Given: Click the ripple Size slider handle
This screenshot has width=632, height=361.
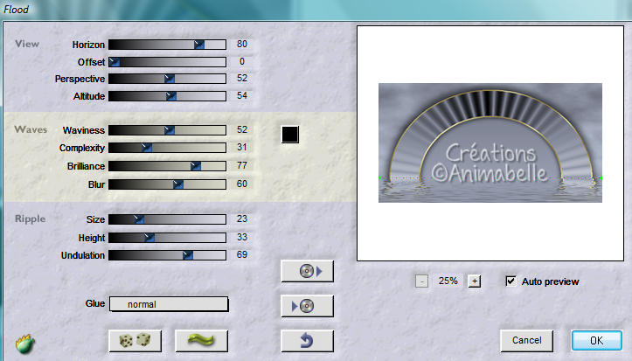Looking at the screenshot, I should click(139, 219).
